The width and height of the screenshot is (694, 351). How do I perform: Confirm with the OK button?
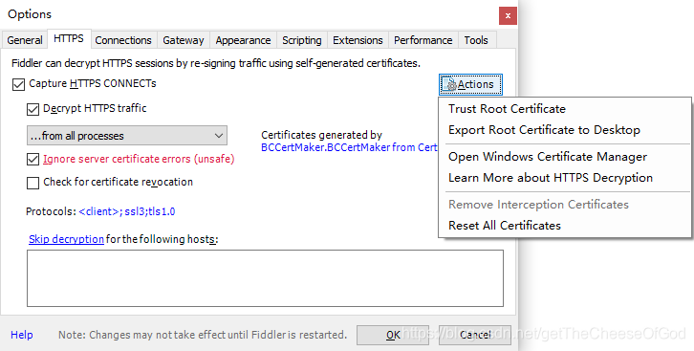tap(393, 335)
